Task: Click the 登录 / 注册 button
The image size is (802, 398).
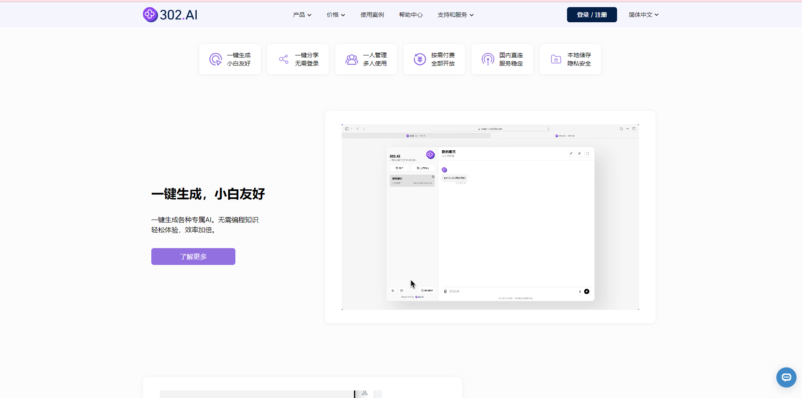Action: click(x=592, y=15)
